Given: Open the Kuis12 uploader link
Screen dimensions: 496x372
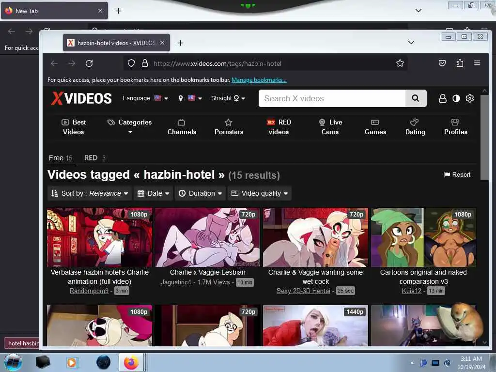Looking at the screenshot, I should click(412, 291).
